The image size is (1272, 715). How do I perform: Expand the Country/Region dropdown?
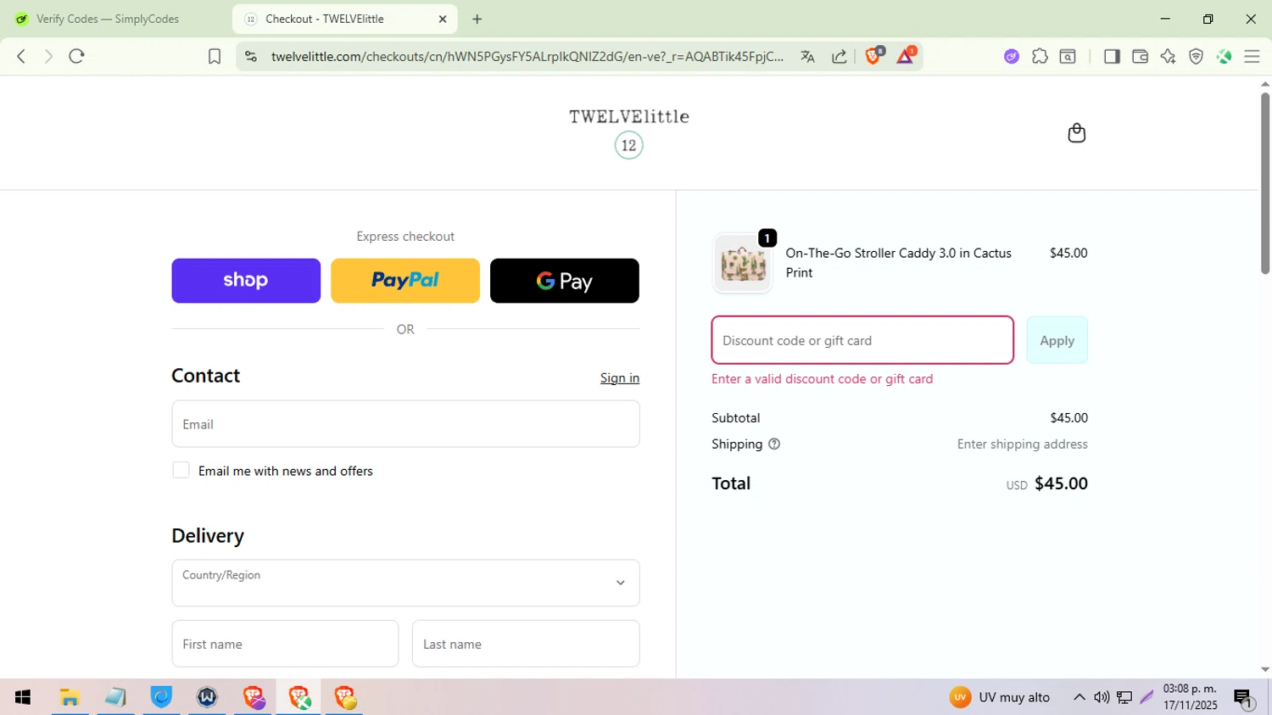click(x=405, y=583)
